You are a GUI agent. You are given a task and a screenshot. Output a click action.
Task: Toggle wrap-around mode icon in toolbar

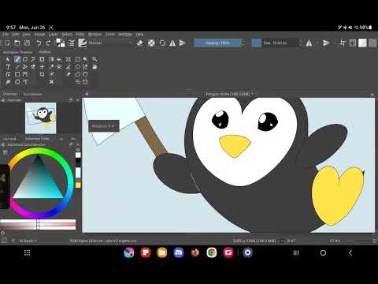(x=343, y=43)
